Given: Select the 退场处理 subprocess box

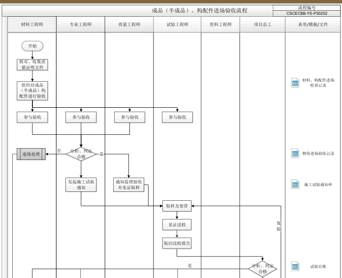Looking at the screenshot, I should (x=31, y=154).
